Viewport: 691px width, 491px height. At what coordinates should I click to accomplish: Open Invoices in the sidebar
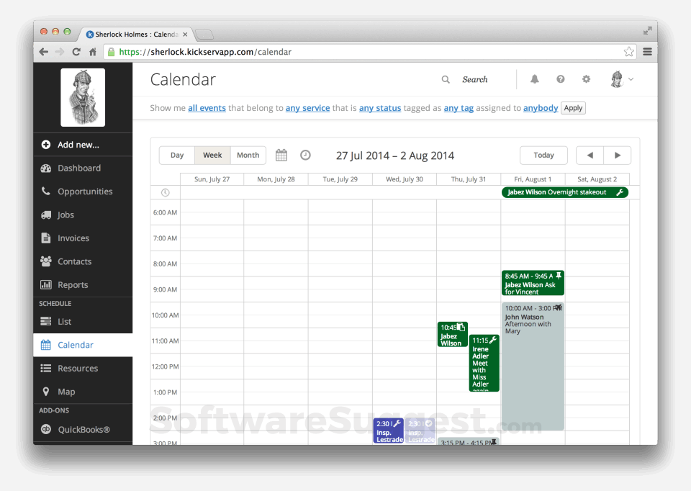[73, 238]
